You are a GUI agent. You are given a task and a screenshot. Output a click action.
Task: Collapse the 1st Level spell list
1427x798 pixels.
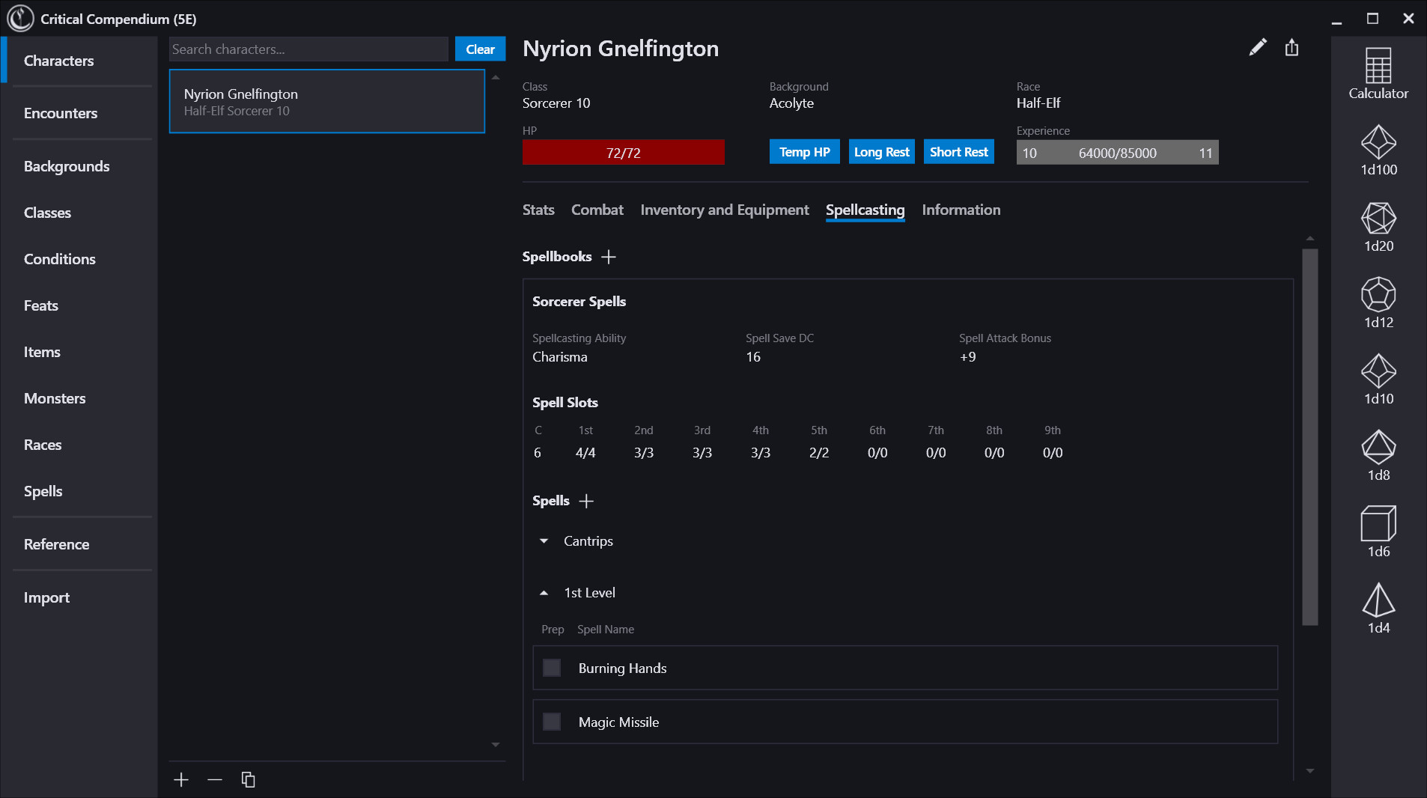[x=544, y=592]
